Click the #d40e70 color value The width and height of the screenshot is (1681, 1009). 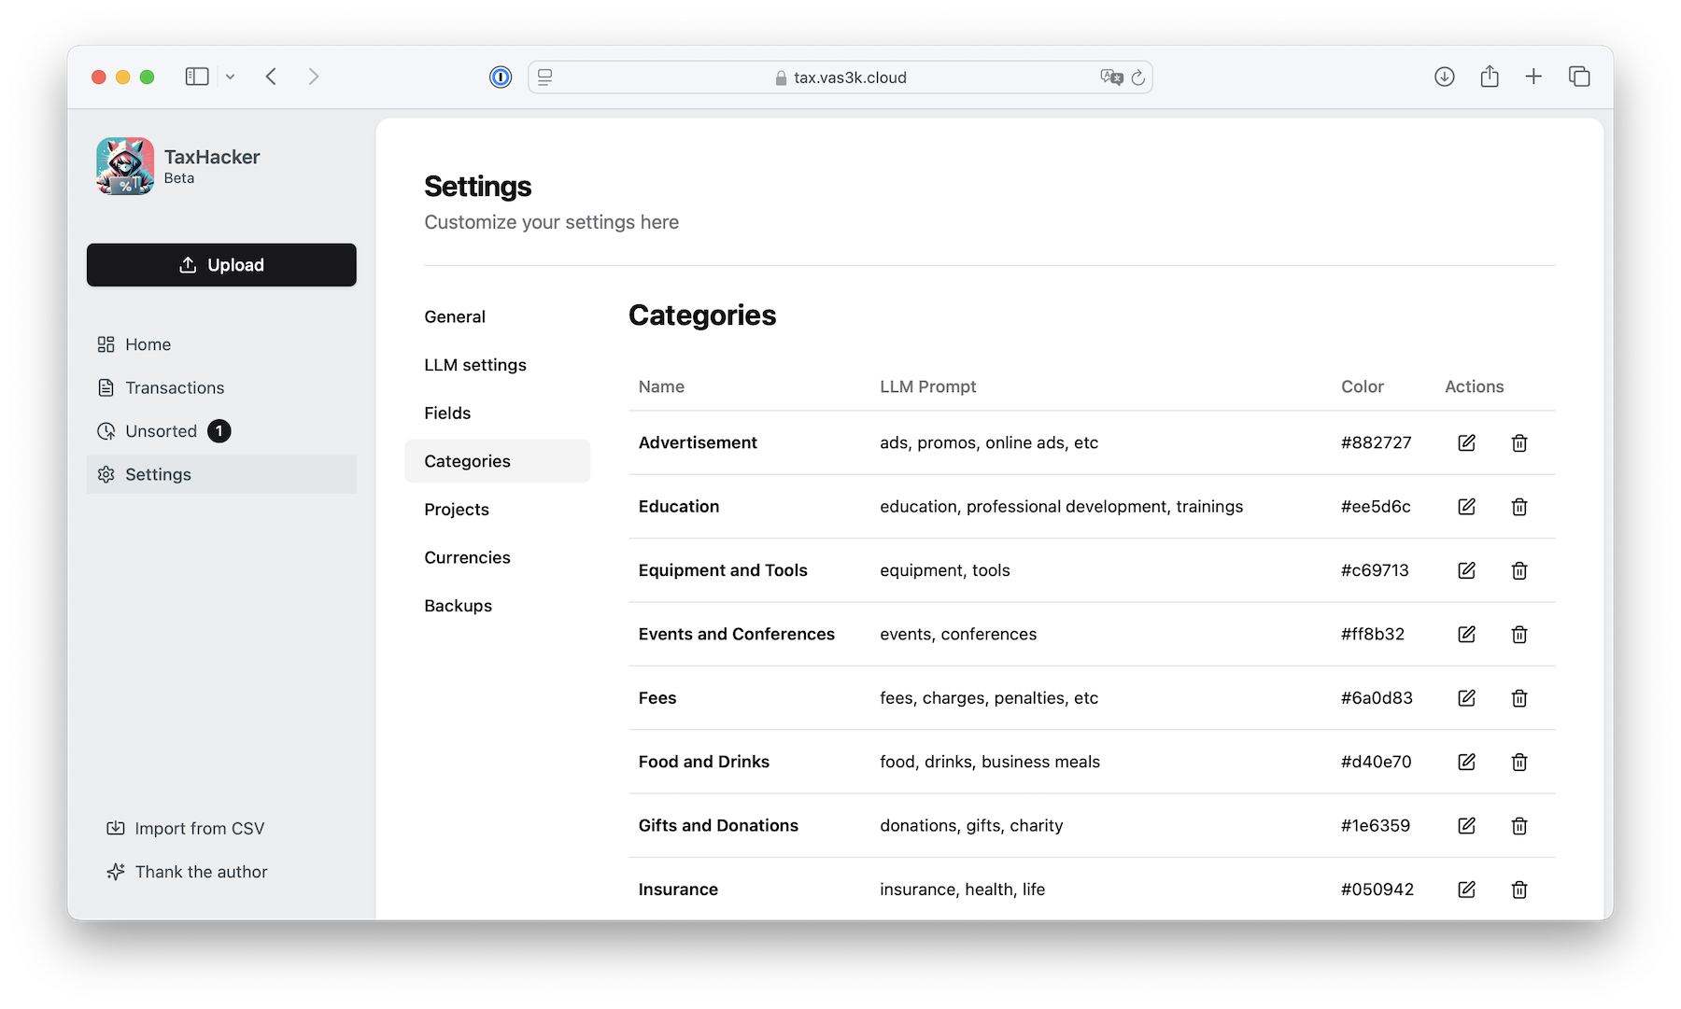1376,762
